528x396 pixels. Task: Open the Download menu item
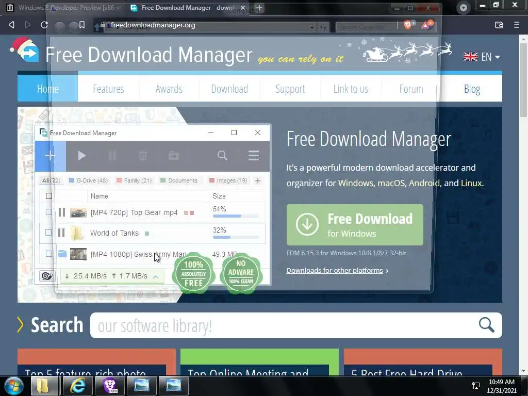tap(229, 89)
